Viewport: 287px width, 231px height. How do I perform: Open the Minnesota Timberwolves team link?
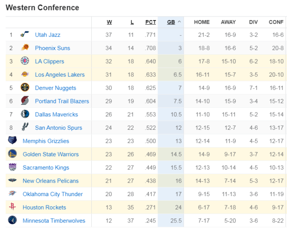coord(54,221)
